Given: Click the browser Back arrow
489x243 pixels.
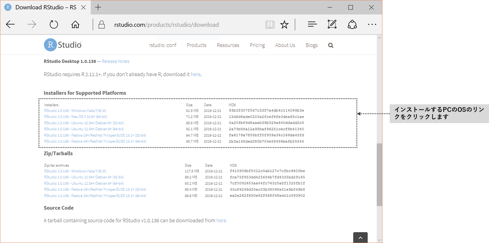Looking at the screenshot, I should (10, 25).
